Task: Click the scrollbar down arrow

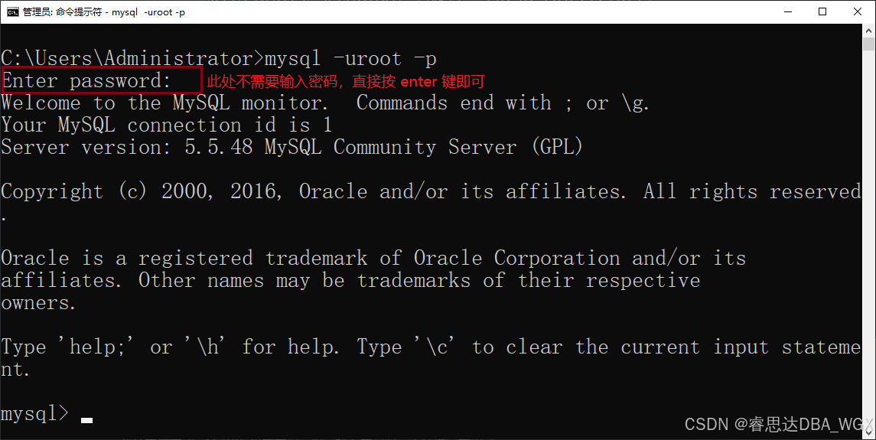Action: click(869, 432)
